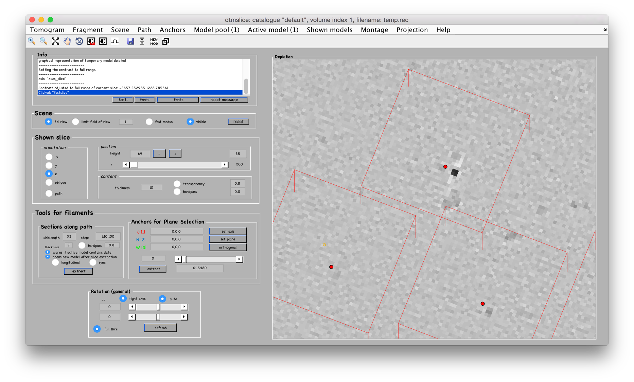
Task: Select z slice orientation
Action: pos(49,174)
